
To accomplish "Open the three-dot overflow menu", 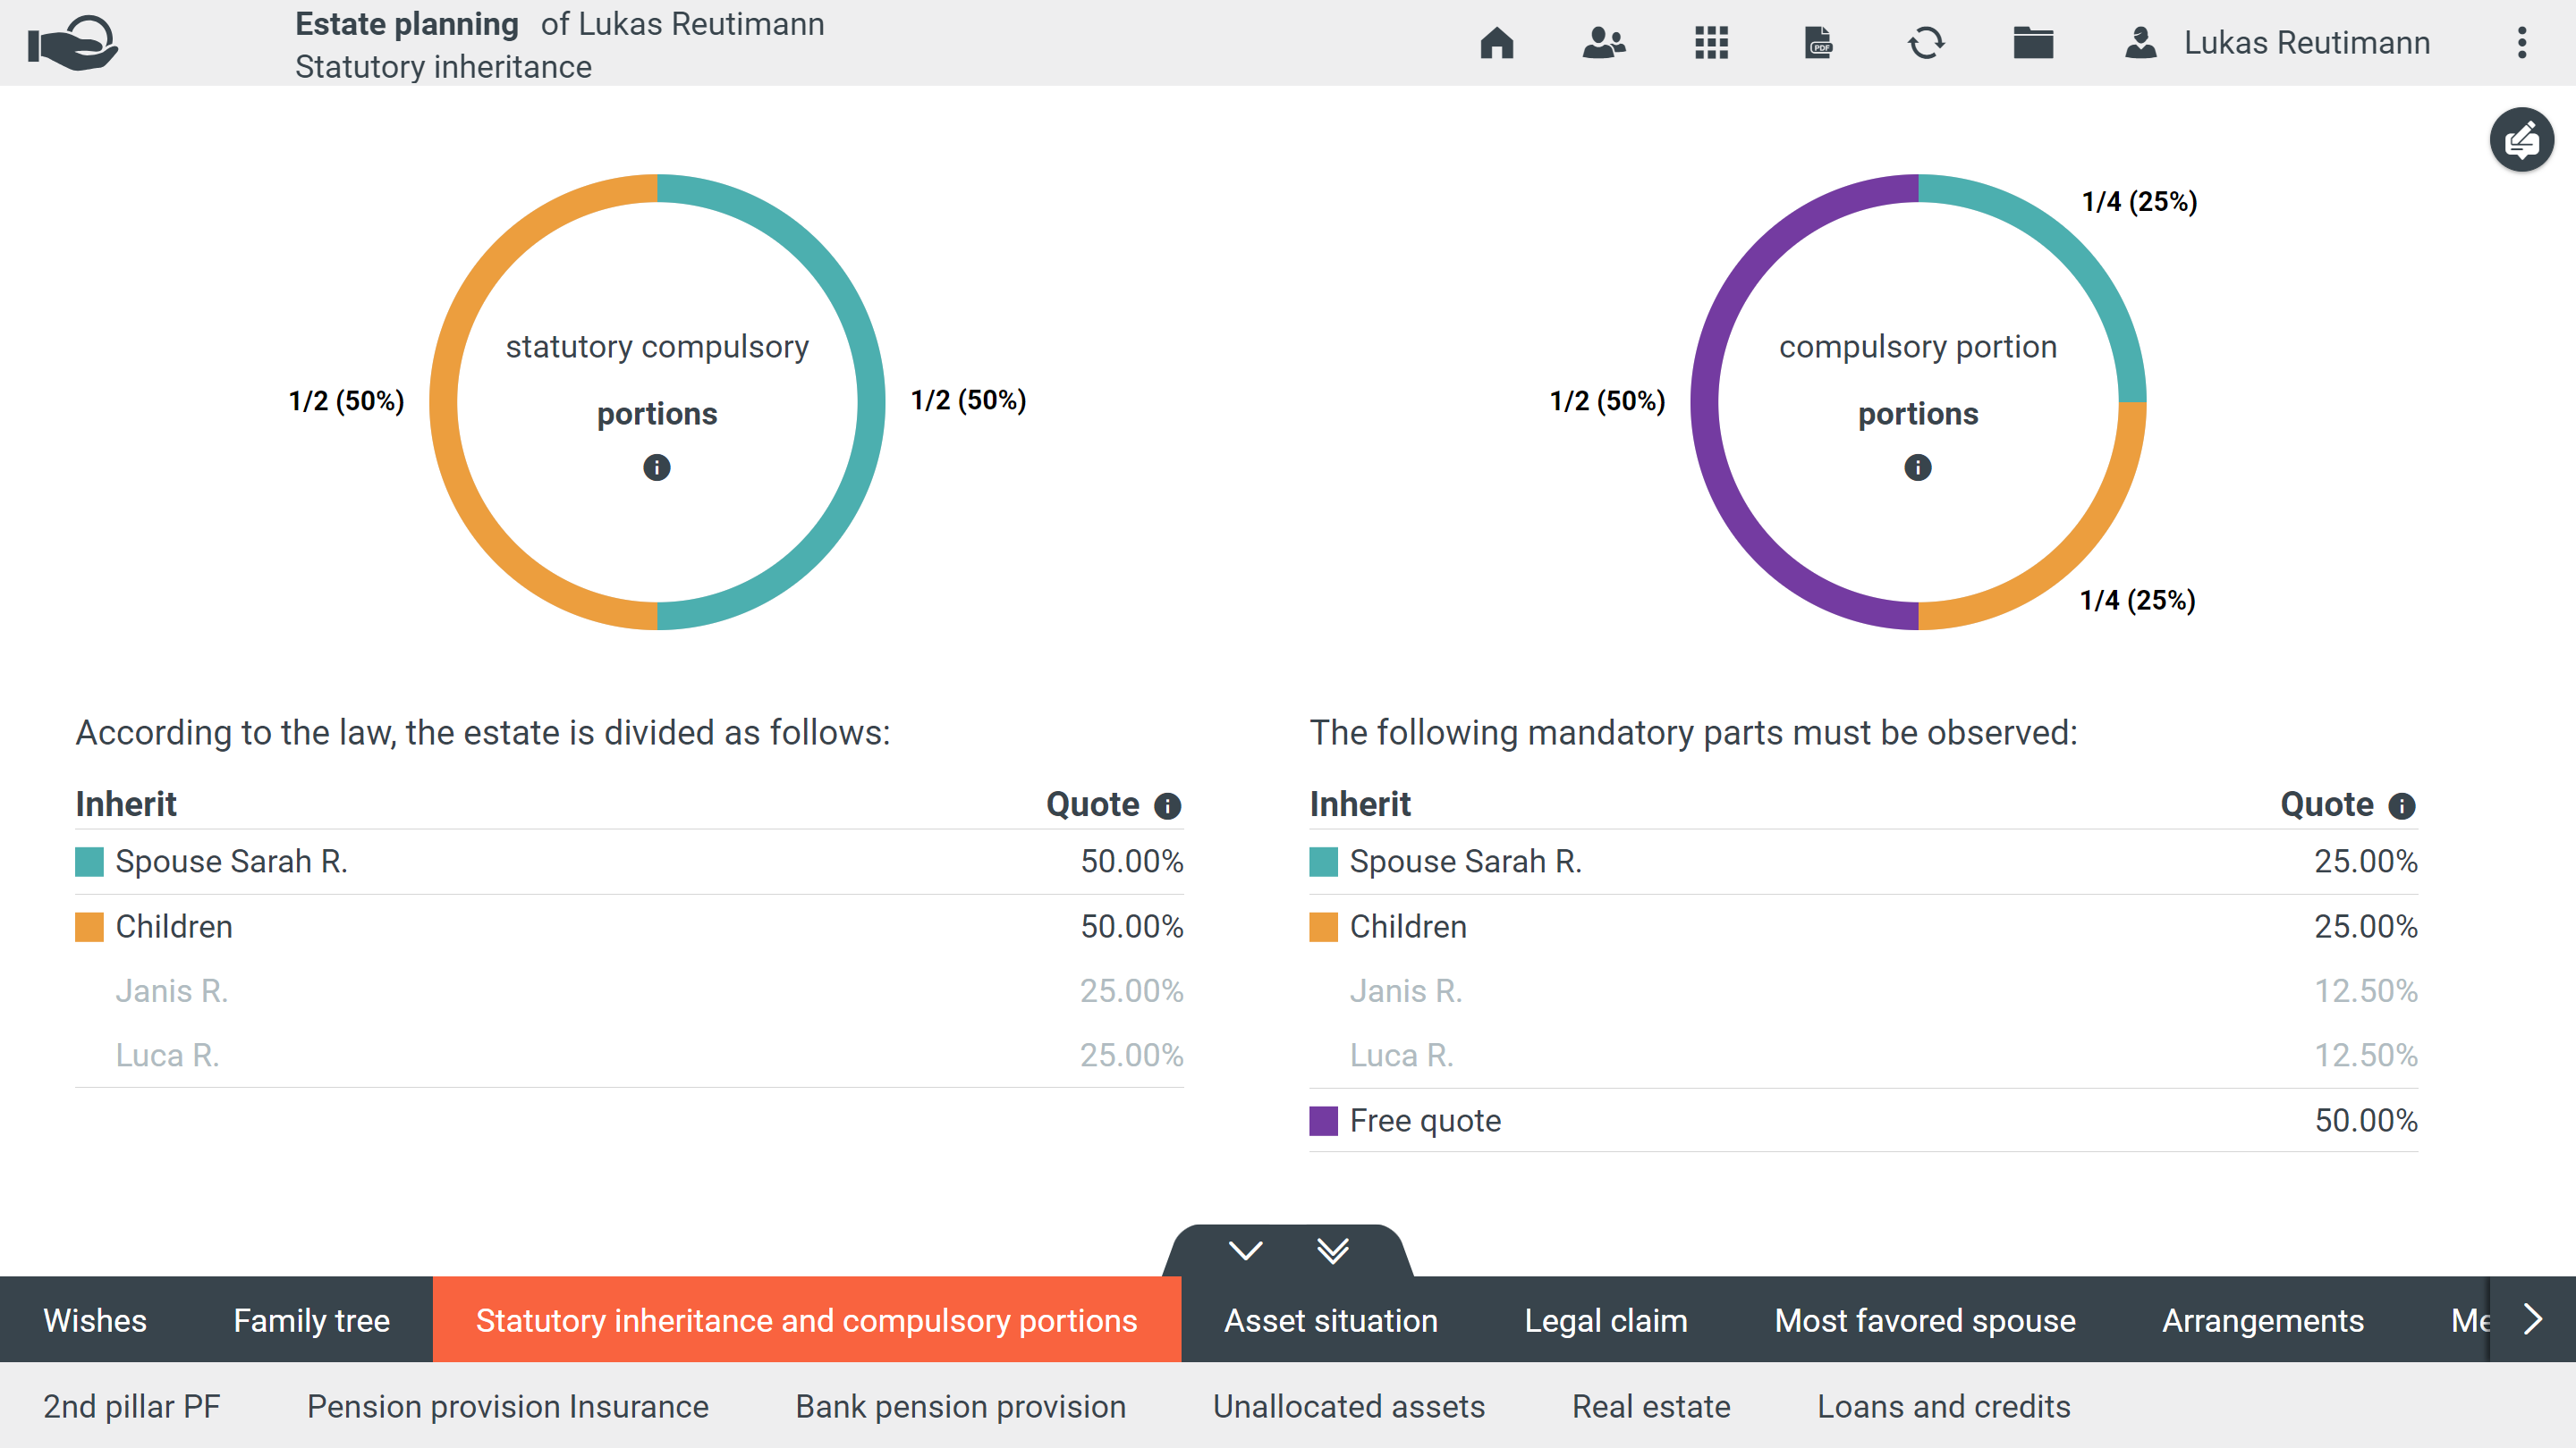I will [2521, 43].
